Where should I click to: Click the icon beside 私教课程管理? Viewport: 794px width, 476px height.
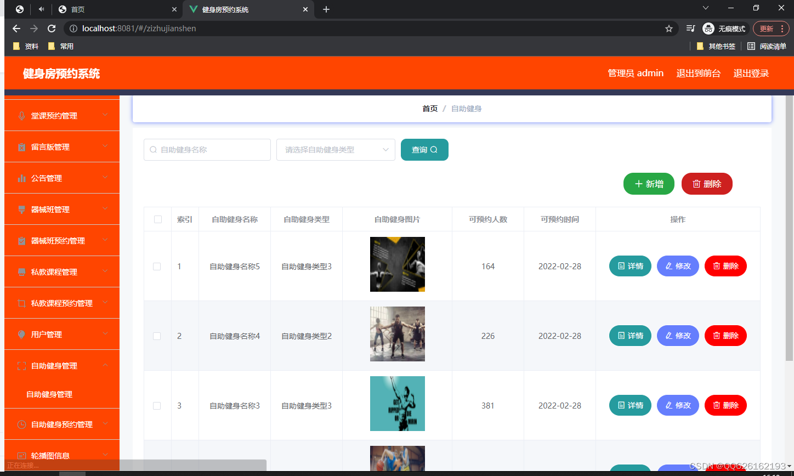click(x=22, y=272)
